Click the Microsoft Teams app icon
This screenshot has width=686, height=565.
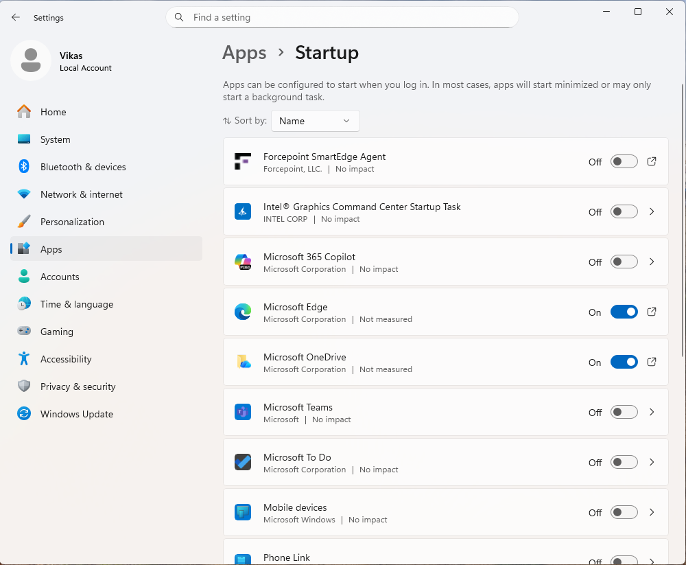[243, 413]
